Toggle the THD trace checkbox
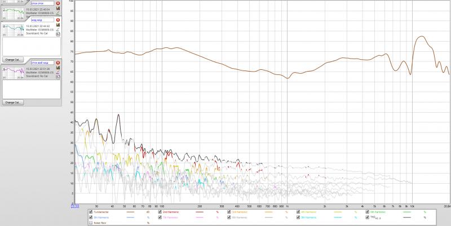The width and height of the screenshot is (451, 226). 367,217
